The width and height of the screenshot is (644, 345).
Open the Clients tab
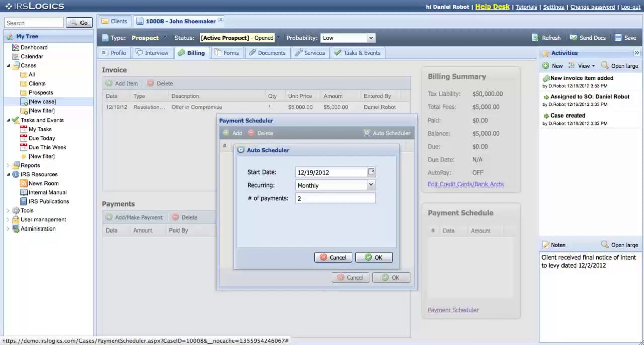tap(114, 21)
